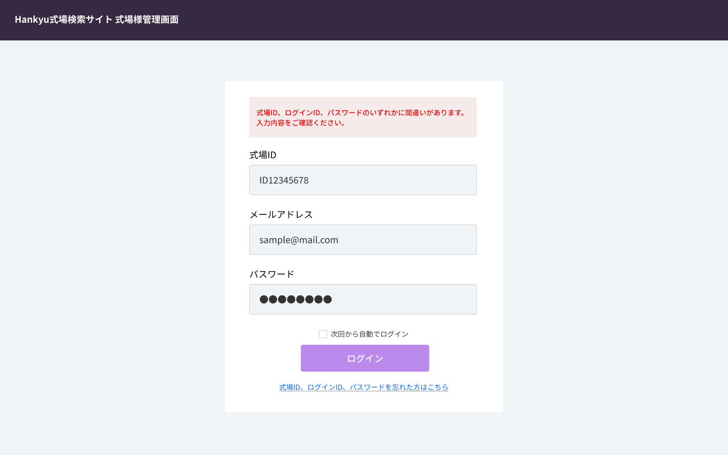Click the パスワード field label
The image size is (728, 455).
click(271, 274)
